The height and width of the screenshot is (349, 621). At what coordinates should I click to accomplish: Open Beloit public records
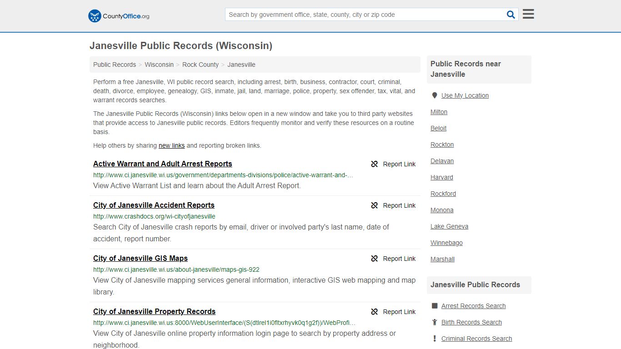pyautogui.click(x=438, y=128)
